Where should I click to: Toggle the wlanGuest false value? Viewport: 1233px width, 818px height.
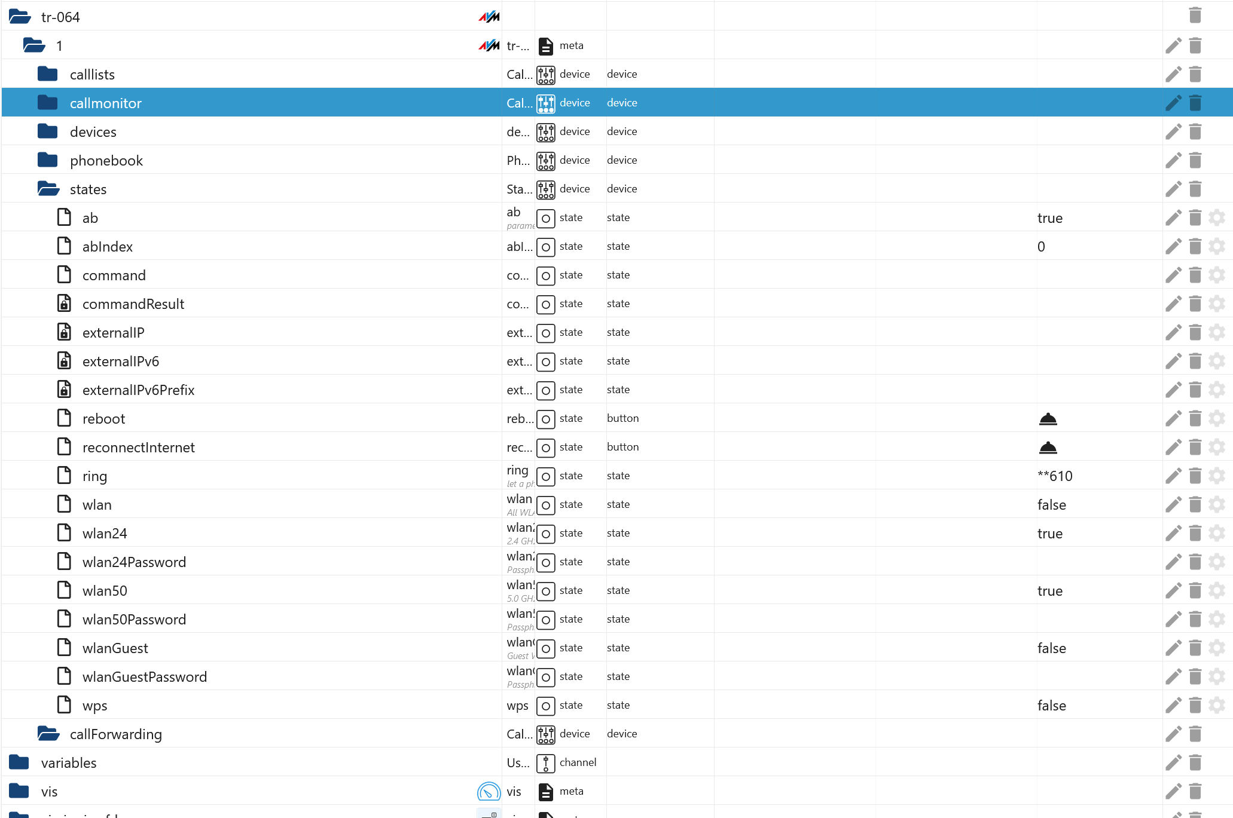tap(1051, 648)
